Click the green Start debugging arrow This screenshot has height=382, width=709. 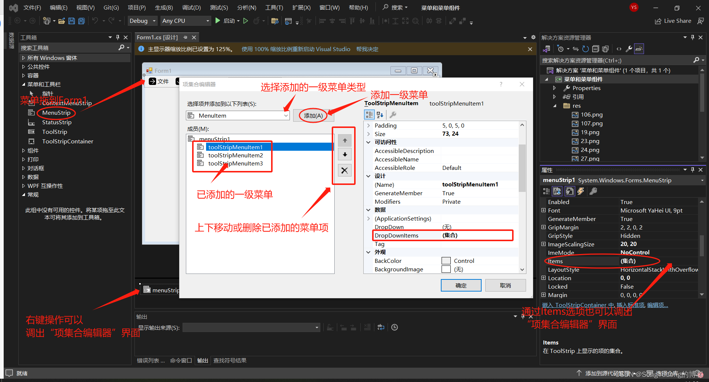[217, 21]
